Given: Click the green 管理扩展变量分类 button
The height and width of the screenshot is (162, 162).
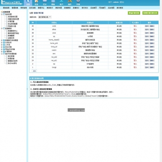Looking at the screenshot, I should tap(150, 13).
